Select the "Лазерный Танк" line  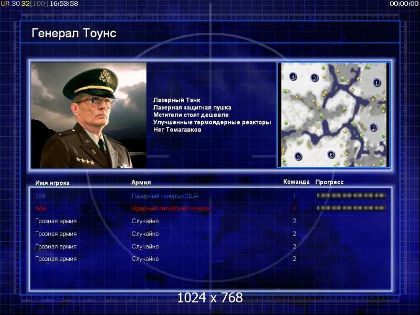(x=176, y=100)
